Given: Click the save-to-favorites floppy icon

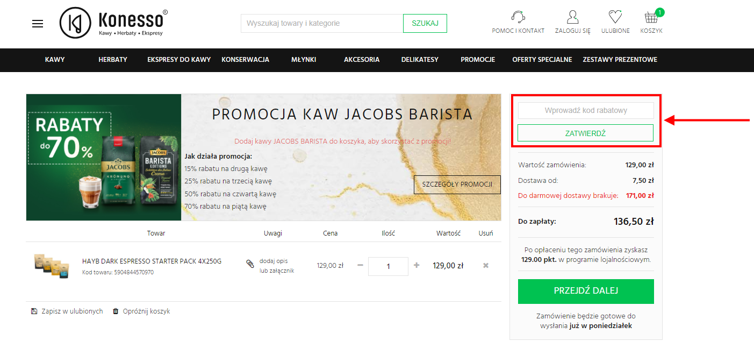Looking at the screenshot, I should point(34,311).
